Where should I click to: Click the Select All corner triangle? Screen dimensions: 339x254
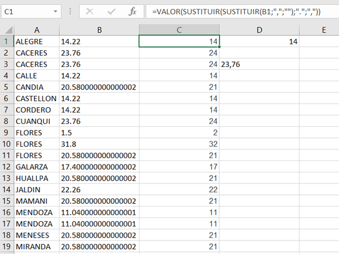8,30
